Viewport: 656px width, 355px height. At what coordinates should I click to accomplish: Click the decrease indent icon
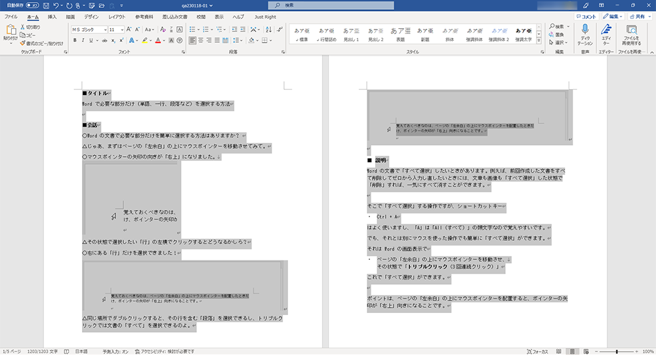pyautogui.click(x=234, y=30)
